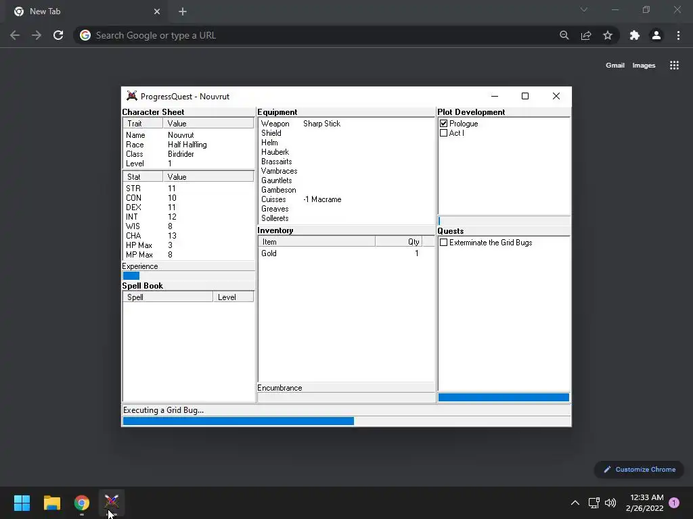This screenshot has height=519, width=693.
Task: Open the Gmail link
Action: click(x=614, y=66)
